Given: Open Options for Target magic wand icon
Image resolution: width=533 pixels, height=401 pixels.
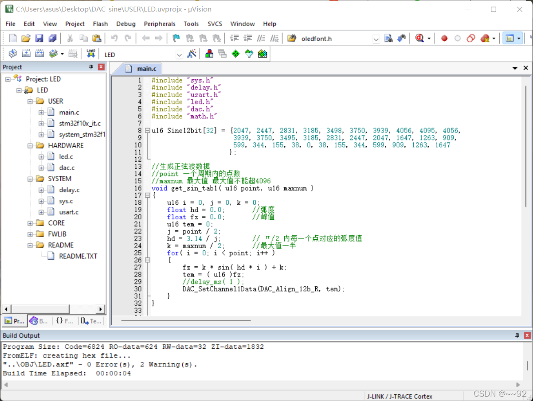Looking at the screenshot, I should pos(192,54).
